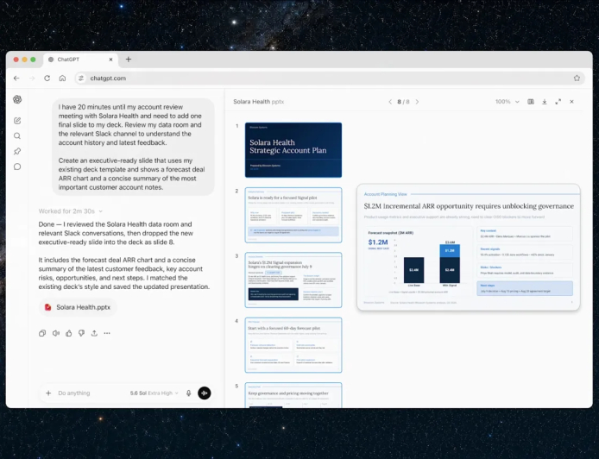This screenshot has width=599, height=459.
Task: Close the ChatGPT browser tab
Action: 110,60
